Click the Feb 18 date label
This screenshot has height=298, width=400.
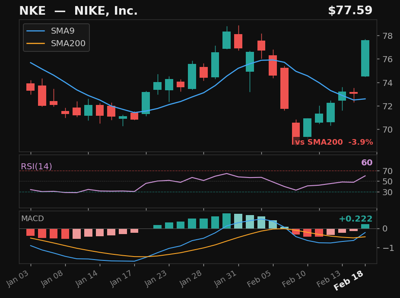(349, 280)
